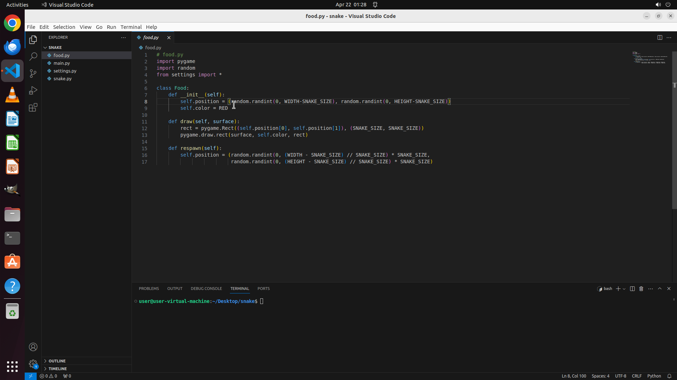The image size is (677, 380).
Task: Toggle notifications bell in status bar
Action: [669, 376]
